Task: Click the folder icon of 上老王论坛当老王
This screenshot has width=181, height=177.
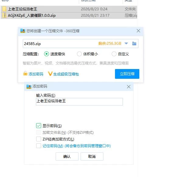Action: pos(4,9)
